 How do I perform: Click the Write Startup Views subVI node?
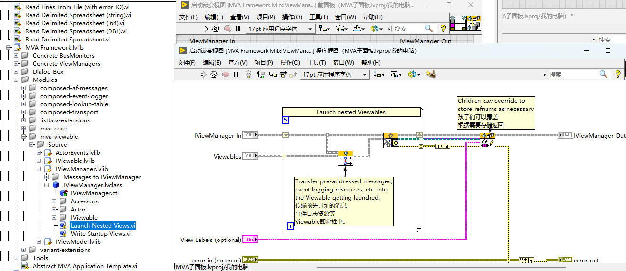[487, 141]
